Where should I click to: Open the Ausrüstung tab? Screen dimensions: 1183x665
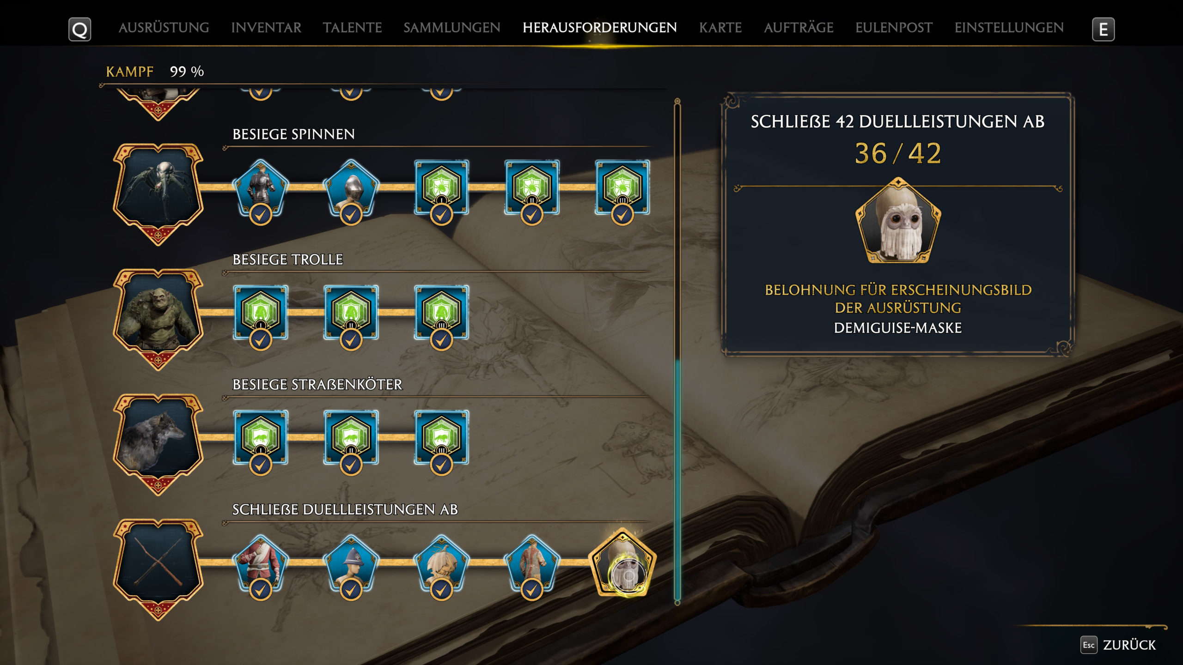164,28
